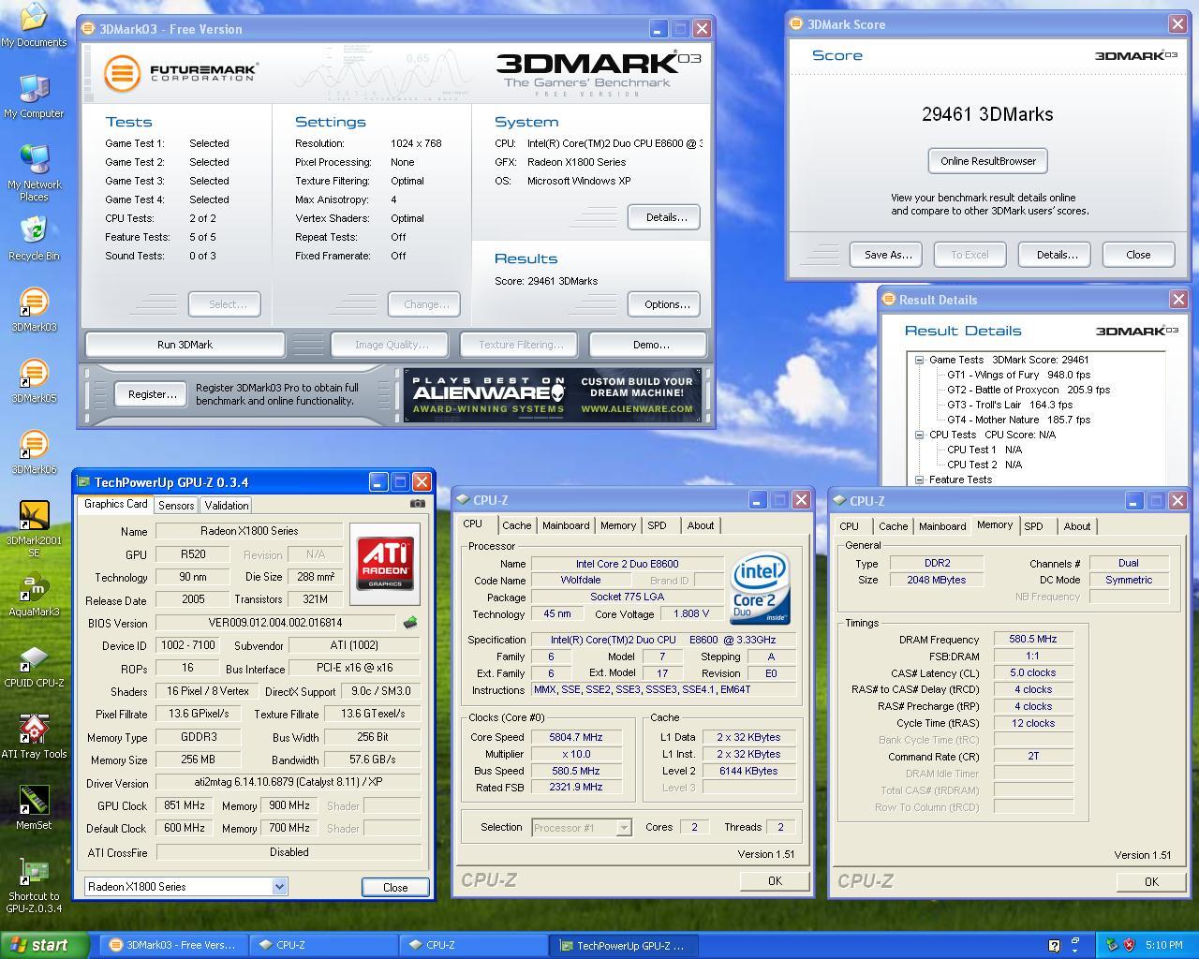Click BIOS save chip icon in GPU-Z

409,622
